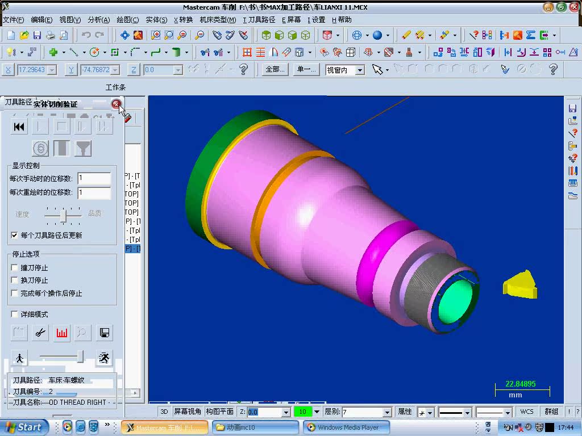This screenshot has width=582, height=436.
Task: Click the red bar chart icon
Action: coord(61,333)
